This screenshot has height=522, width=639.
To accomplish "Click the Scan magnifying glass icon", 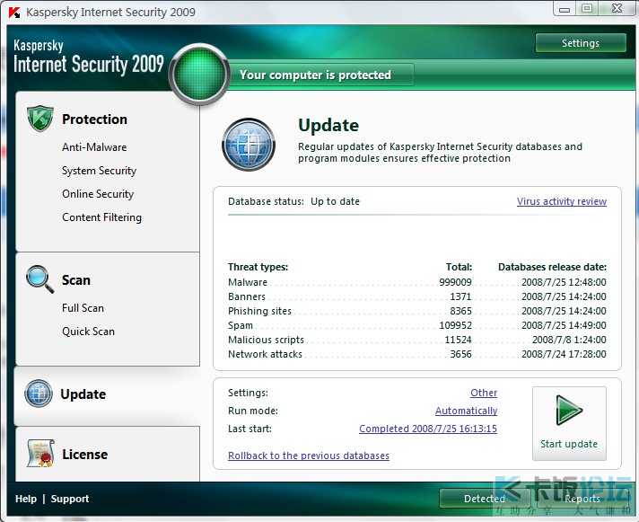I will pyautogui.click(x=39, y=279).
